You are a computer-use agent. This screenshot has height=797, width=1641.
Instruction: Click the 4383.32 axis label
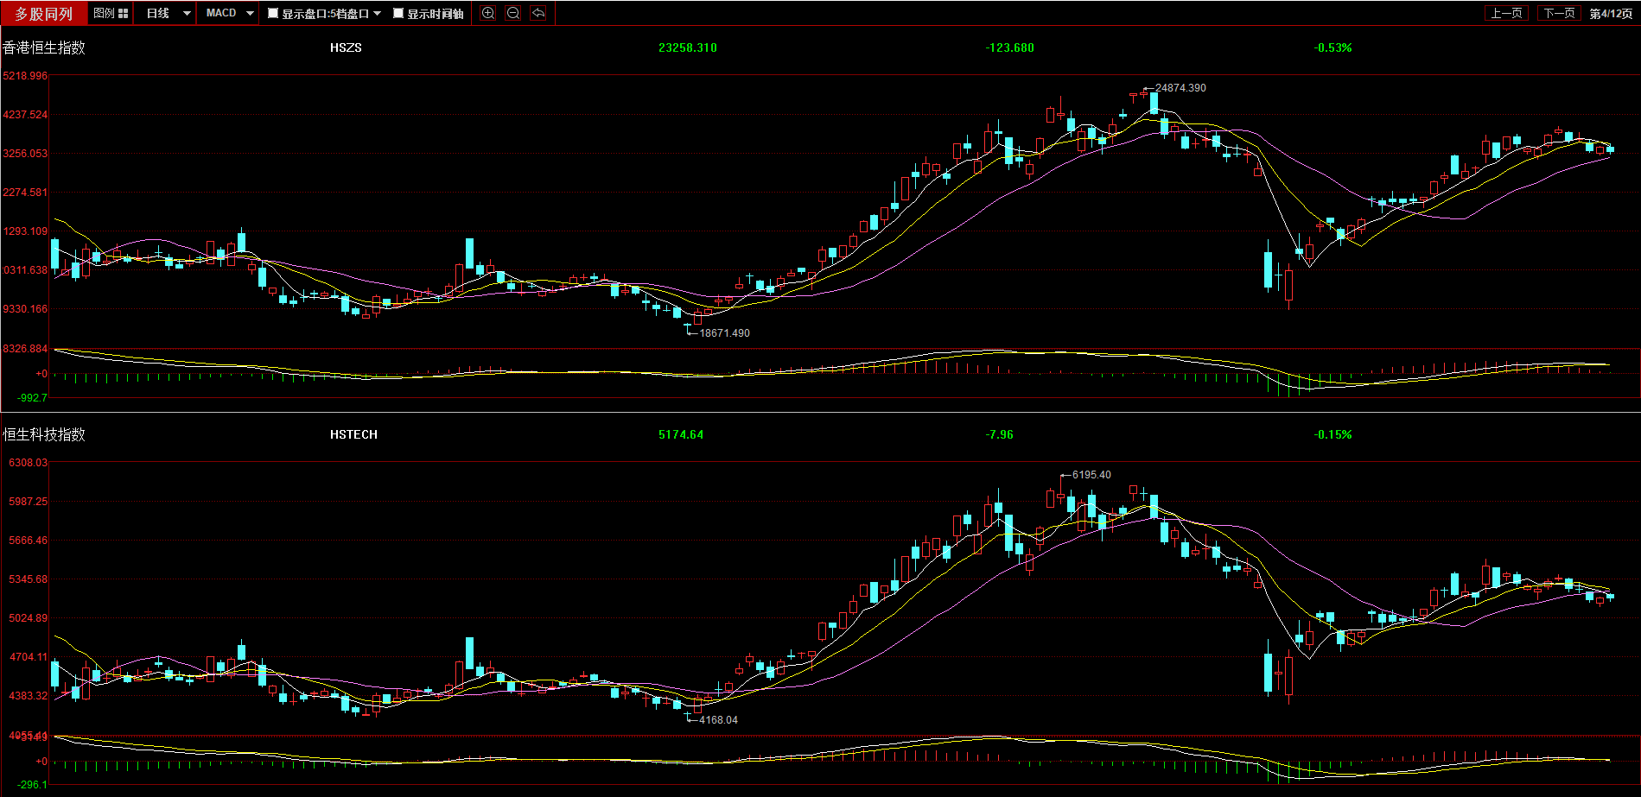[x=29, y=696]
